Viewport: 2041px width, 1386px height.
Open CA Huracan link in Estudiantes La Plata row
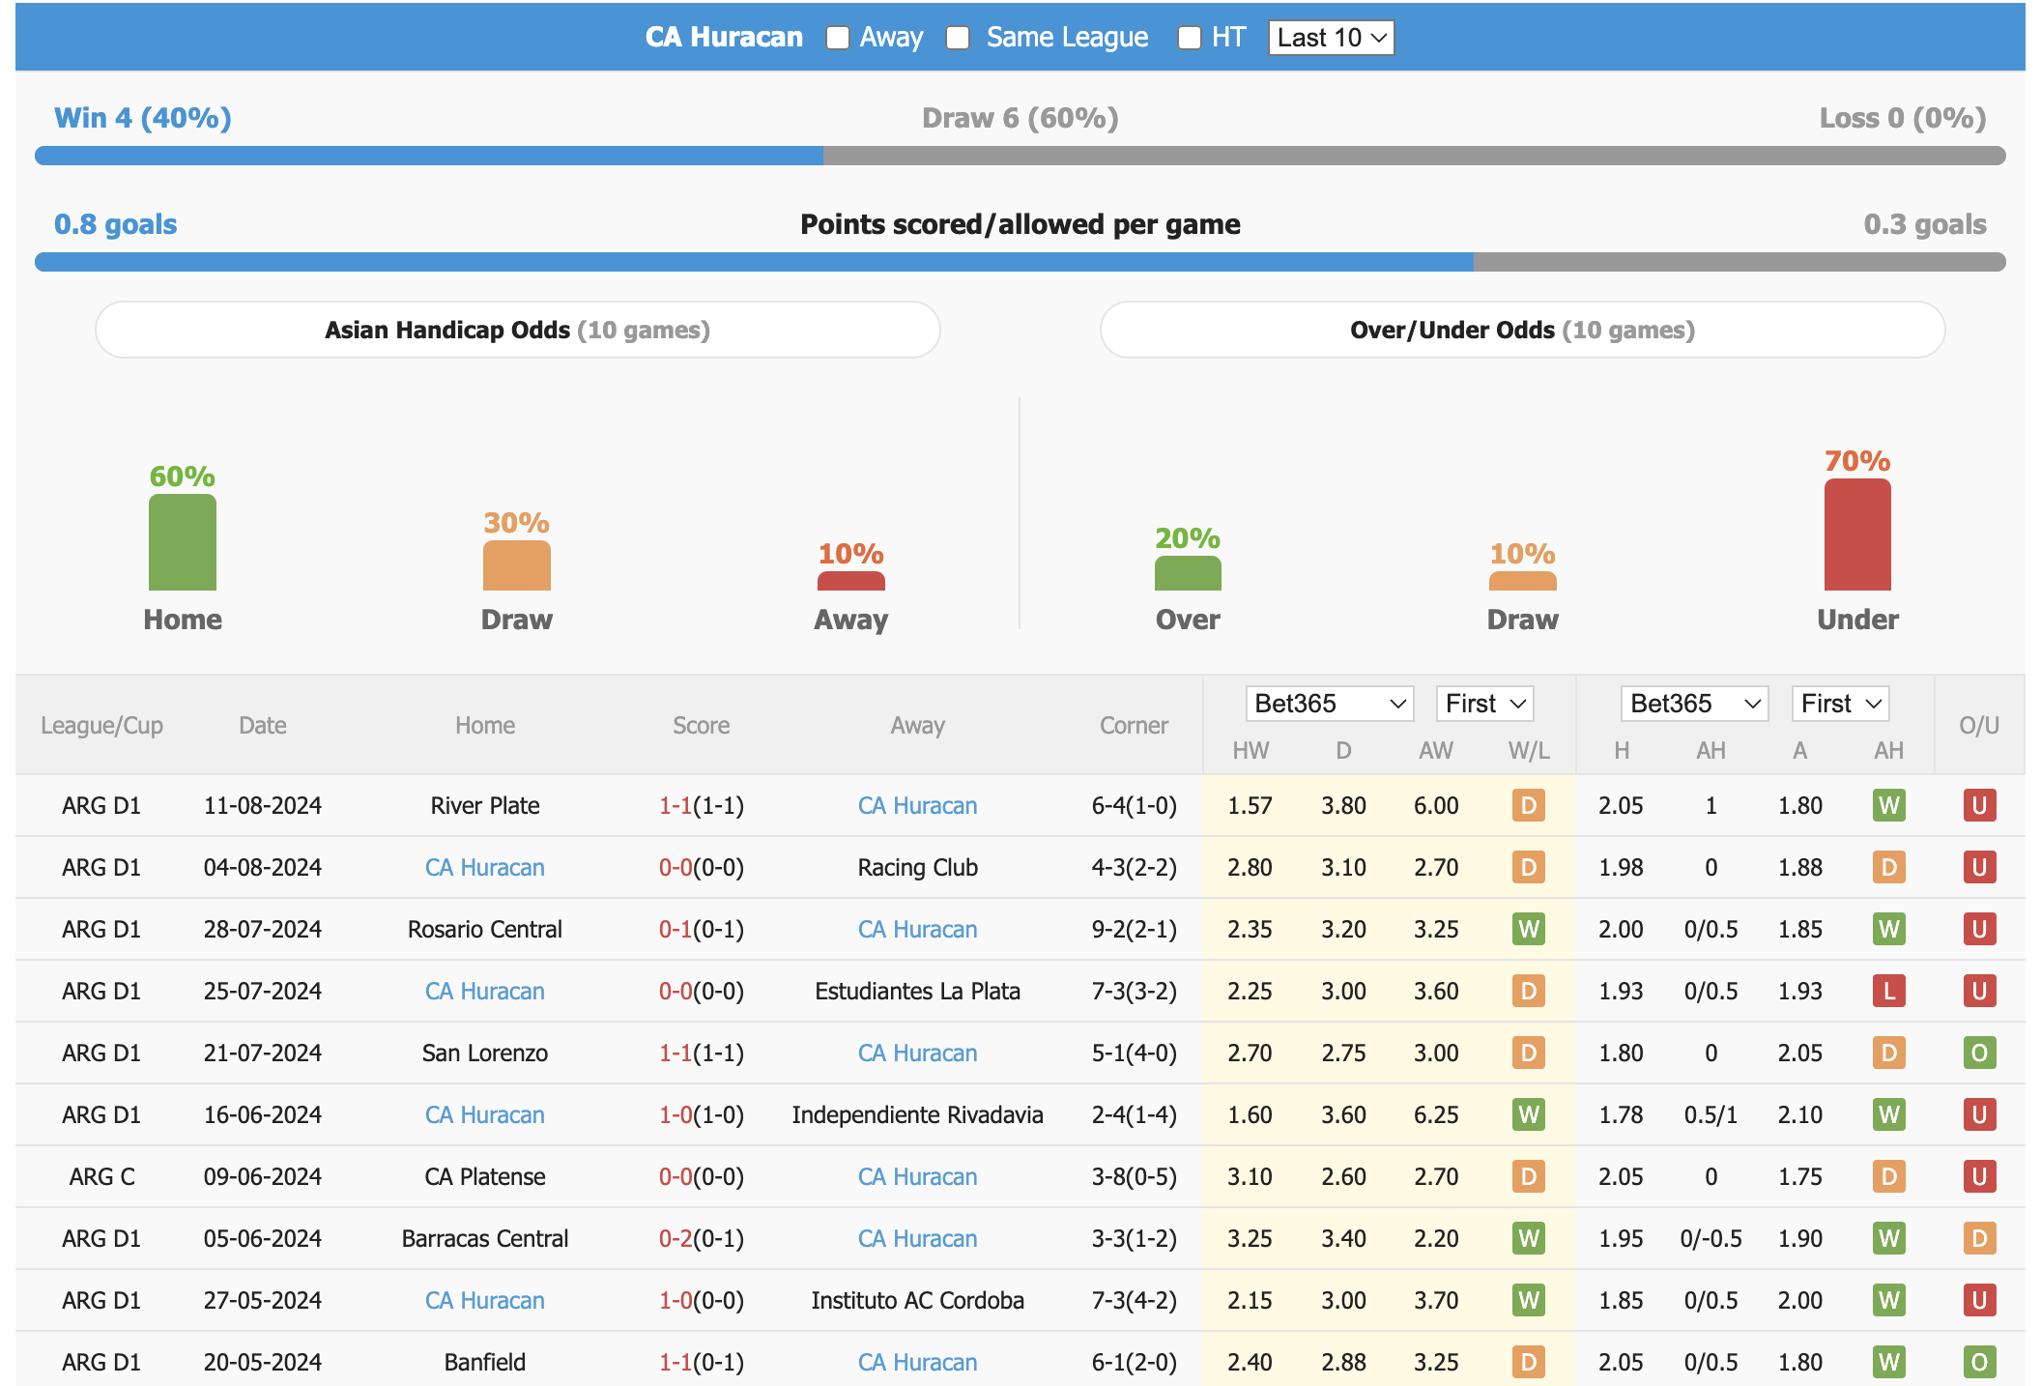coord(485,991)
